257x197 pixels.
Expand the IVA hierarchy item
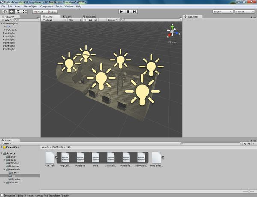pyautogui.click(x=4, y=27)
